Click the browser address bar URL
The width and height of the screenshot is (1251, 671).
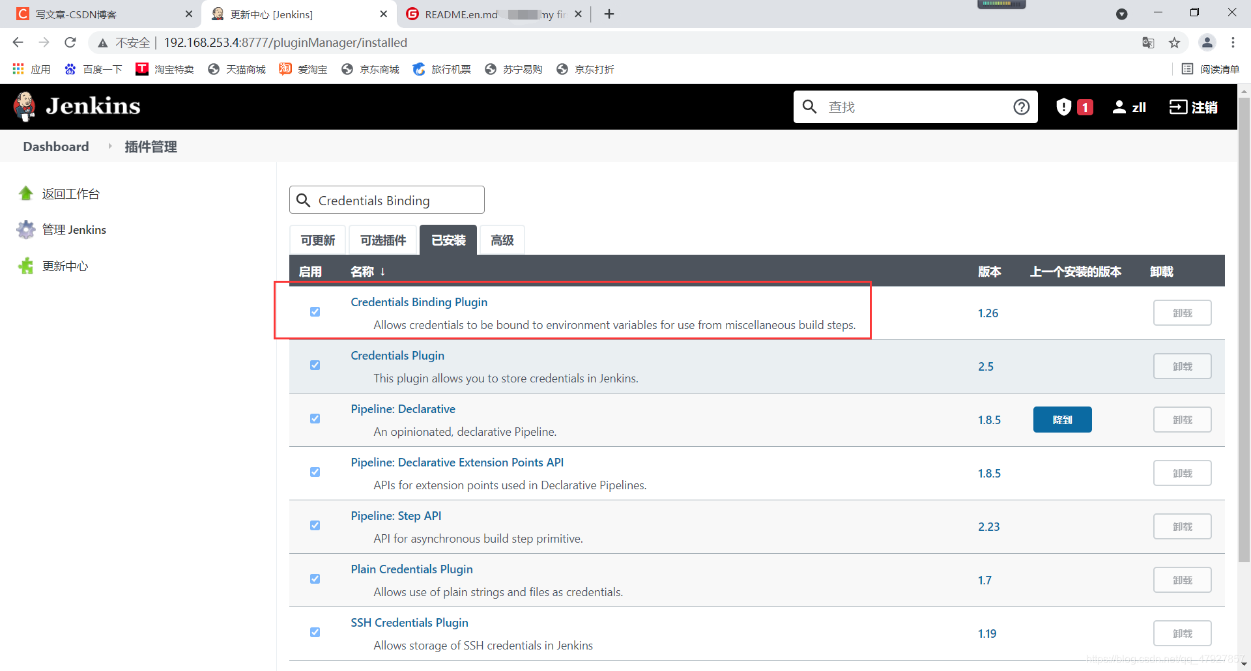(285, 42)
